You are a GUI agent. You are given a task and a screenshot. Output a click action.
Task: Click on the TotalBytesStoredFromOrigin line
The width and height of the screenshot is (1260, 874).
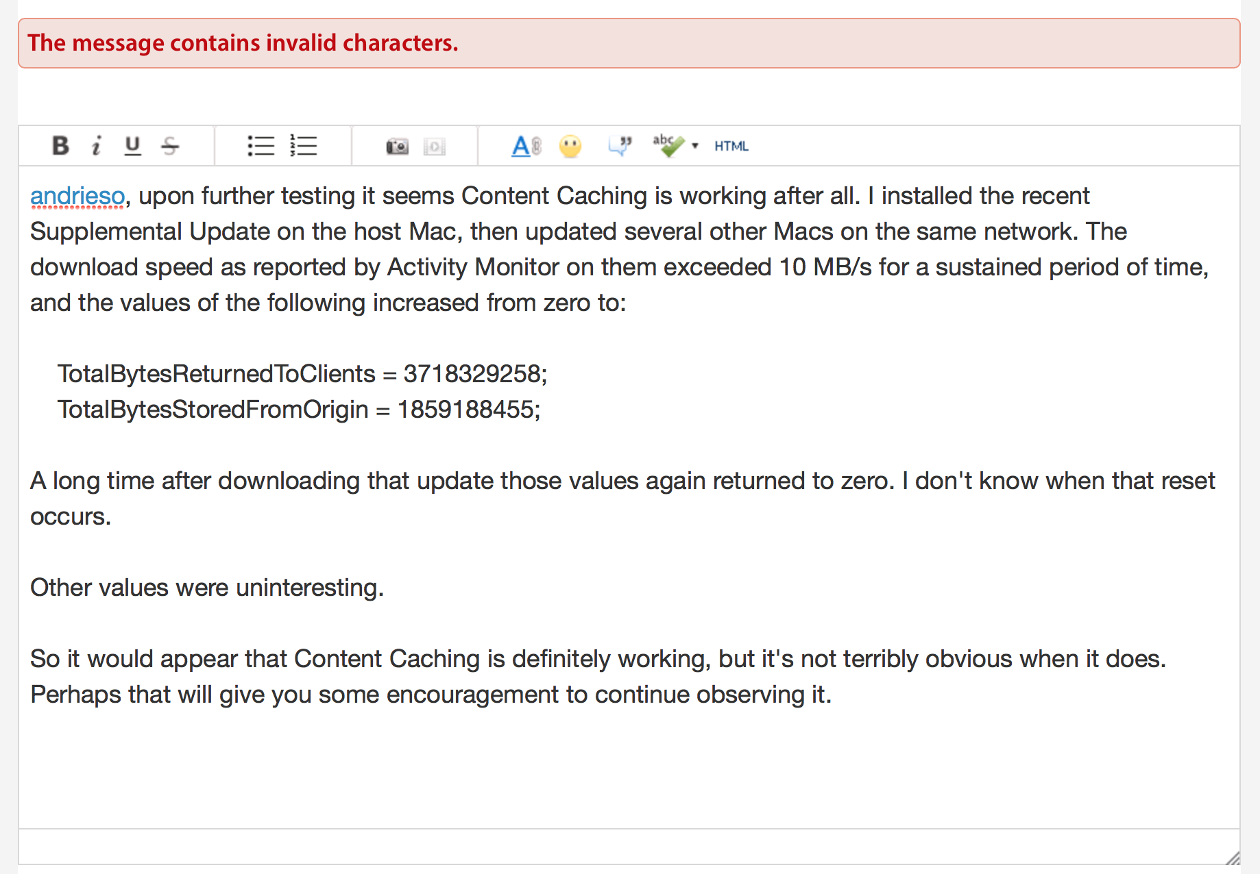point(299,410)
